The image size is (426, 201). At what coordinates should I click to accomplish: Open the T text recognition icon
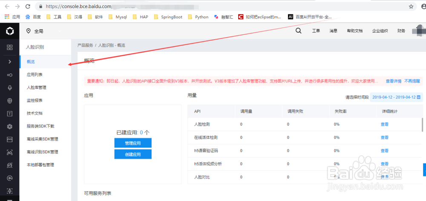point(10,114)
